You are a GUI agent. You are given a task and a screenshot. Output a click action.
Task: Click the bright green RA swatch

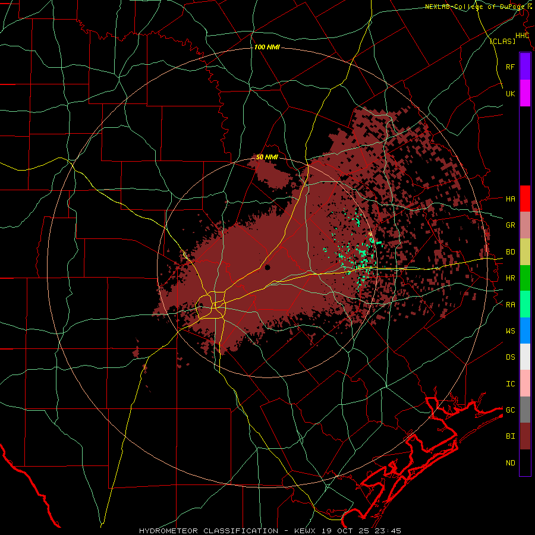(x=525, y=304)
